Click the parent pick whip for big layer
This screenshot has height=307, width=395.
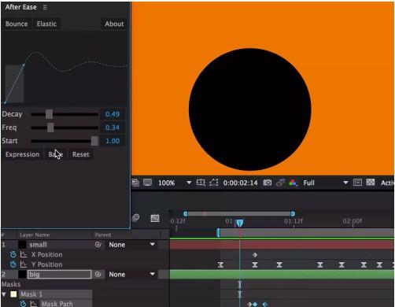(98, 275)
